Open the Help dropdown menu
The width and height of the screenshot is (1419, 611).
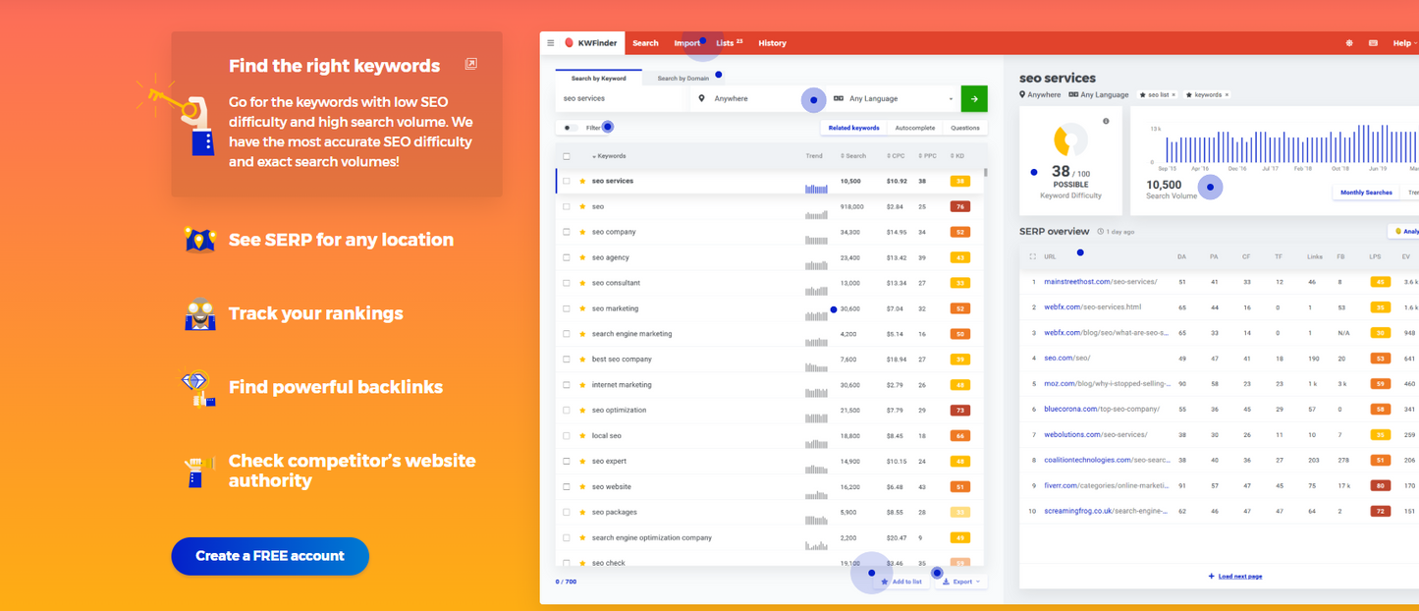point(1402,42)
